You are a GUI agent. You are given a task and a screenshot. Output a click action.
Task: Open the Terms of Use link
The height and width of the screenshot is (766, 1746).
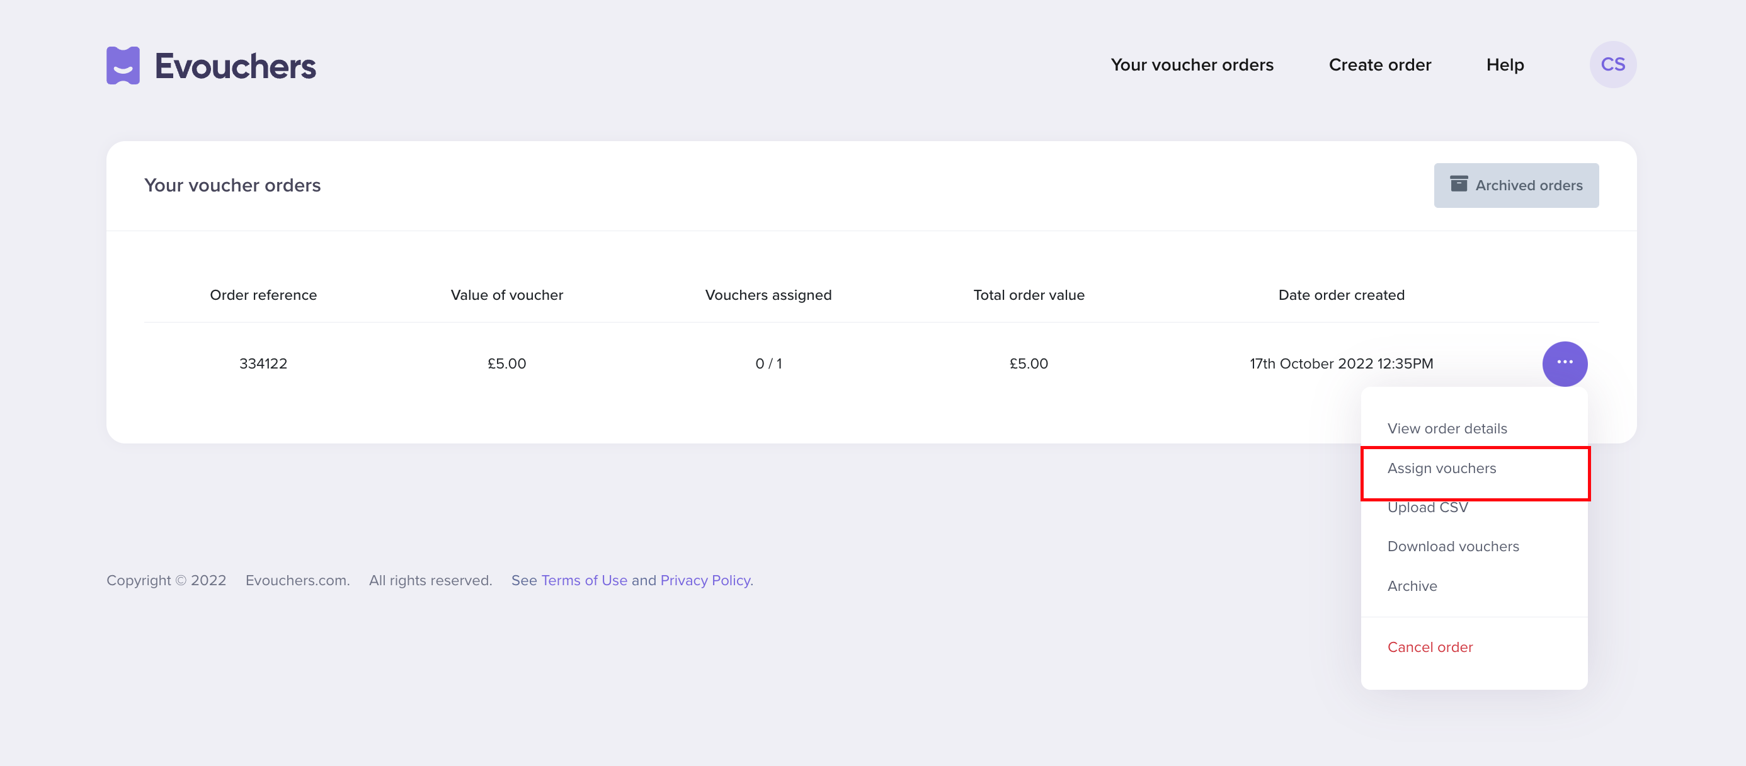coord(584,580)
